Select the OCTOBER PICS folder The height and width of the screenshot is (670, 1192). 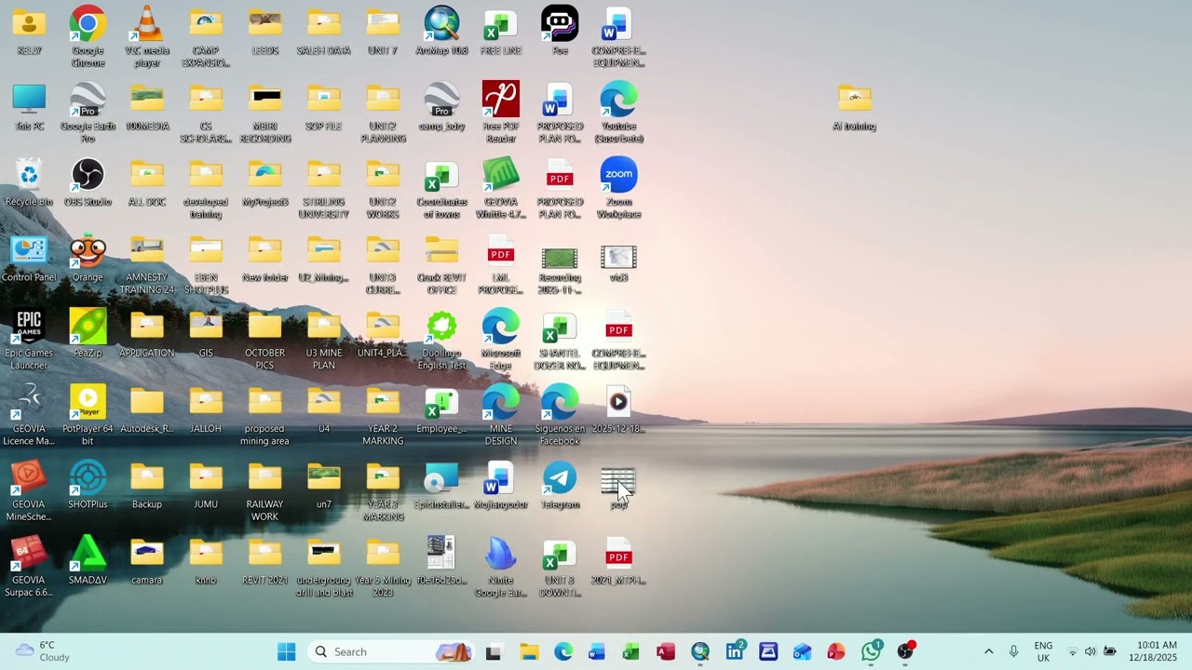(264, 340)
